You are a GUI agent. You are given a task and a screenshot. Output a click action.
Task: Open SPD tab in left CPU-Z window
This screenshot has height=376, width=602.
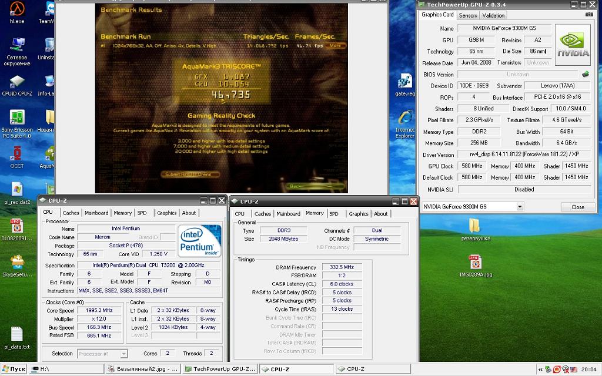click(x=142, y=213)
